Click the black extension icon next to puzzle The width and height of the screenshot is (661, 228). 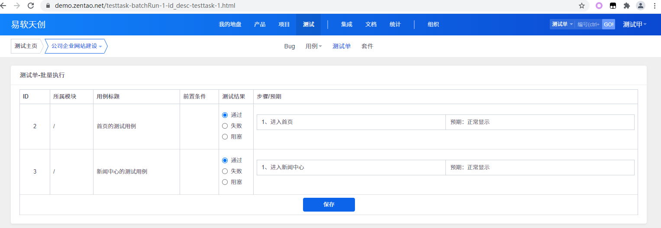[613, 6]
